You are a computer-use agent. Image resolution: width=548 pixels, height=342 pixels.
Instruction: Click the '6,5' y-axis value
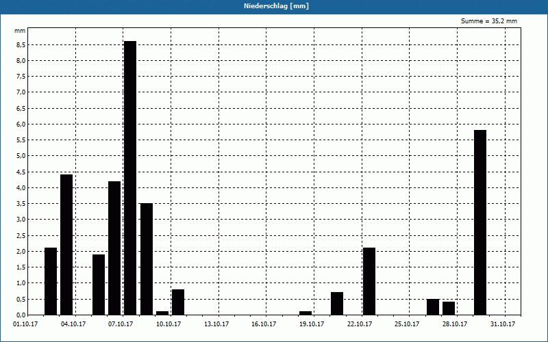(x=21, y=108)
